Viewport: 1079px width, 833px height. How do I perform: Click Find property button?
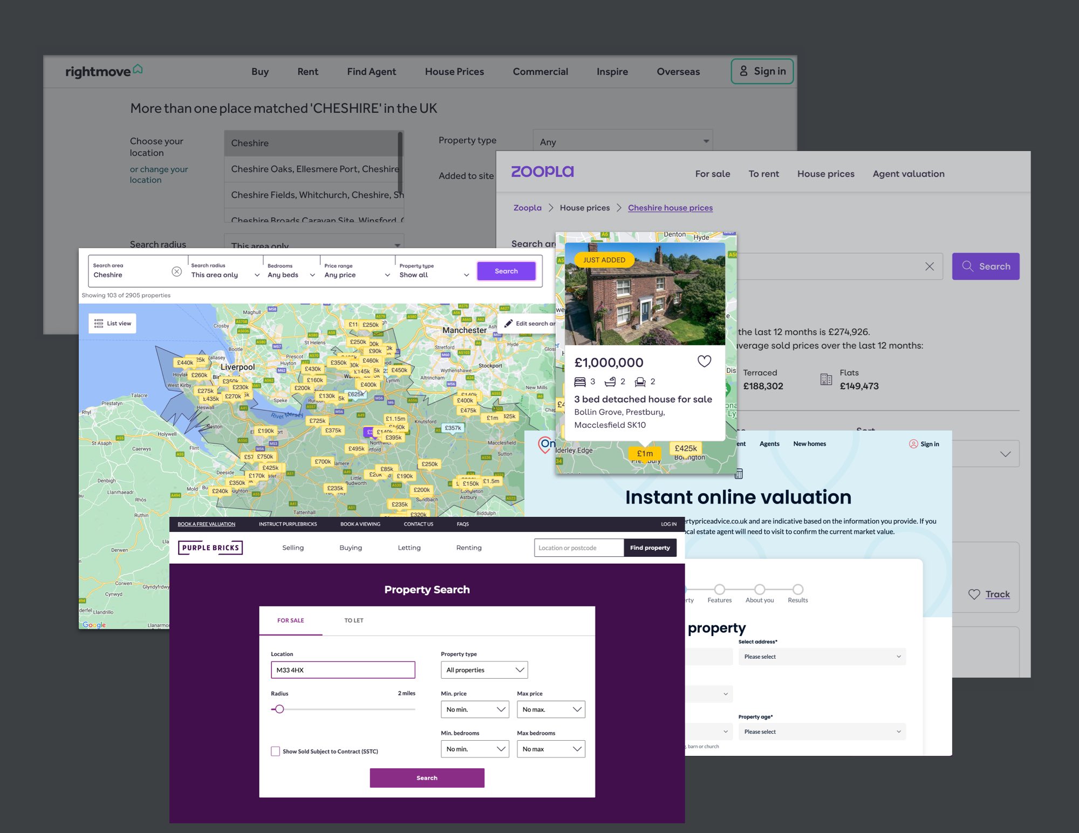[650, 548]
